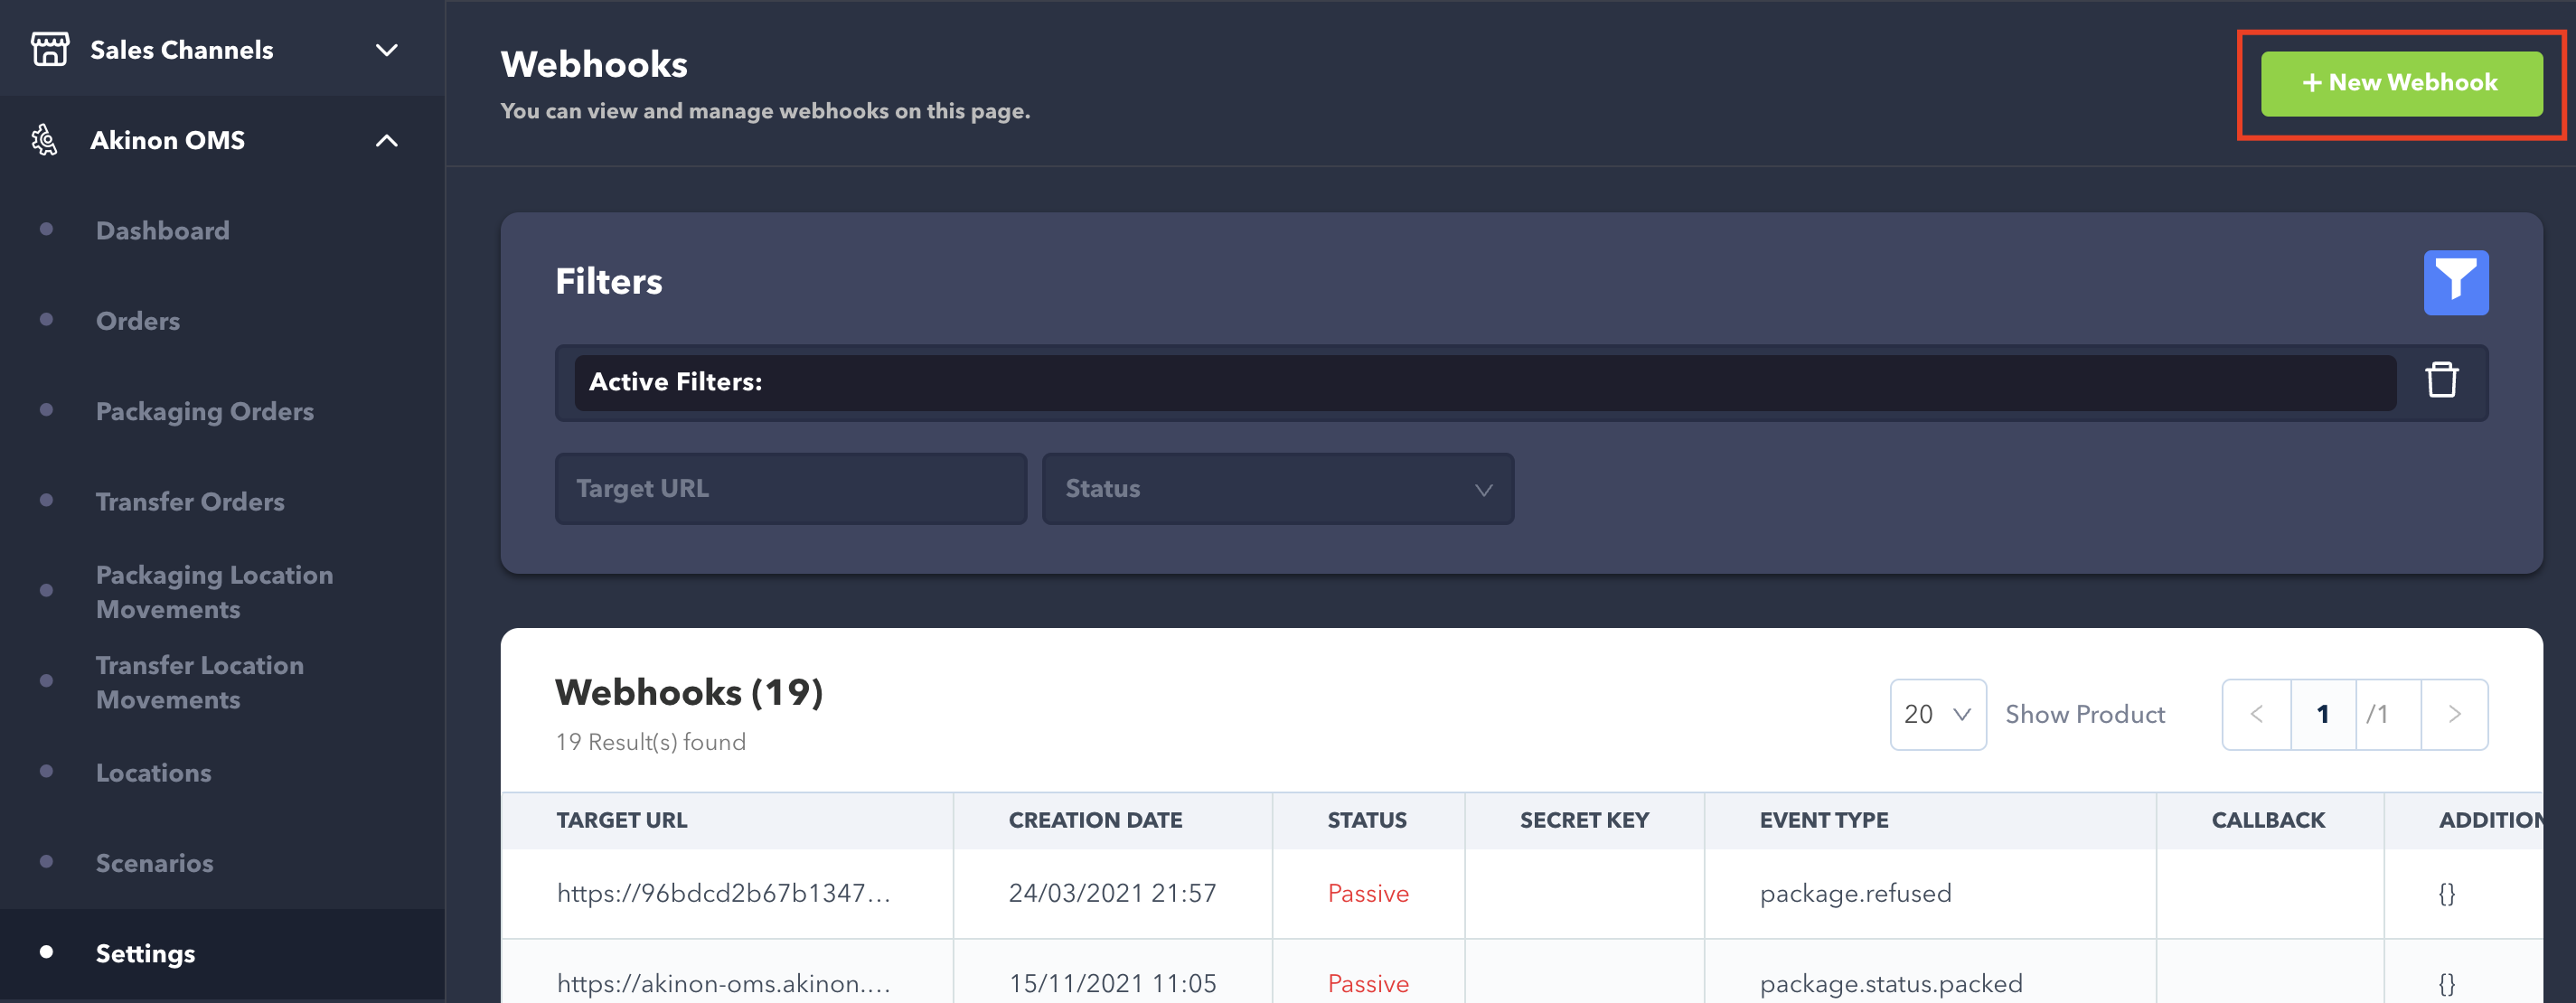Go to next page arrow
2576x1003 pixels.
2454,714
